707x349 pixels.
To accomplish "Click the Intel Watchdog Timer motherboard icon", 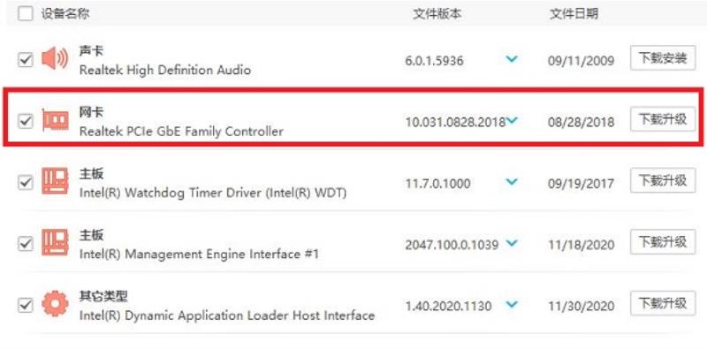I will pos(55,181).
